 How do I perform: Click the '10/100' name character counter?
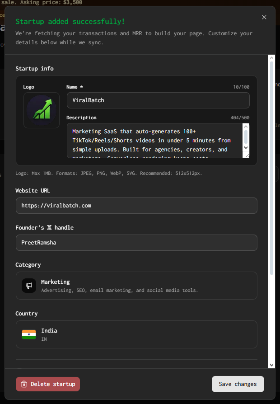click(241, 87)
